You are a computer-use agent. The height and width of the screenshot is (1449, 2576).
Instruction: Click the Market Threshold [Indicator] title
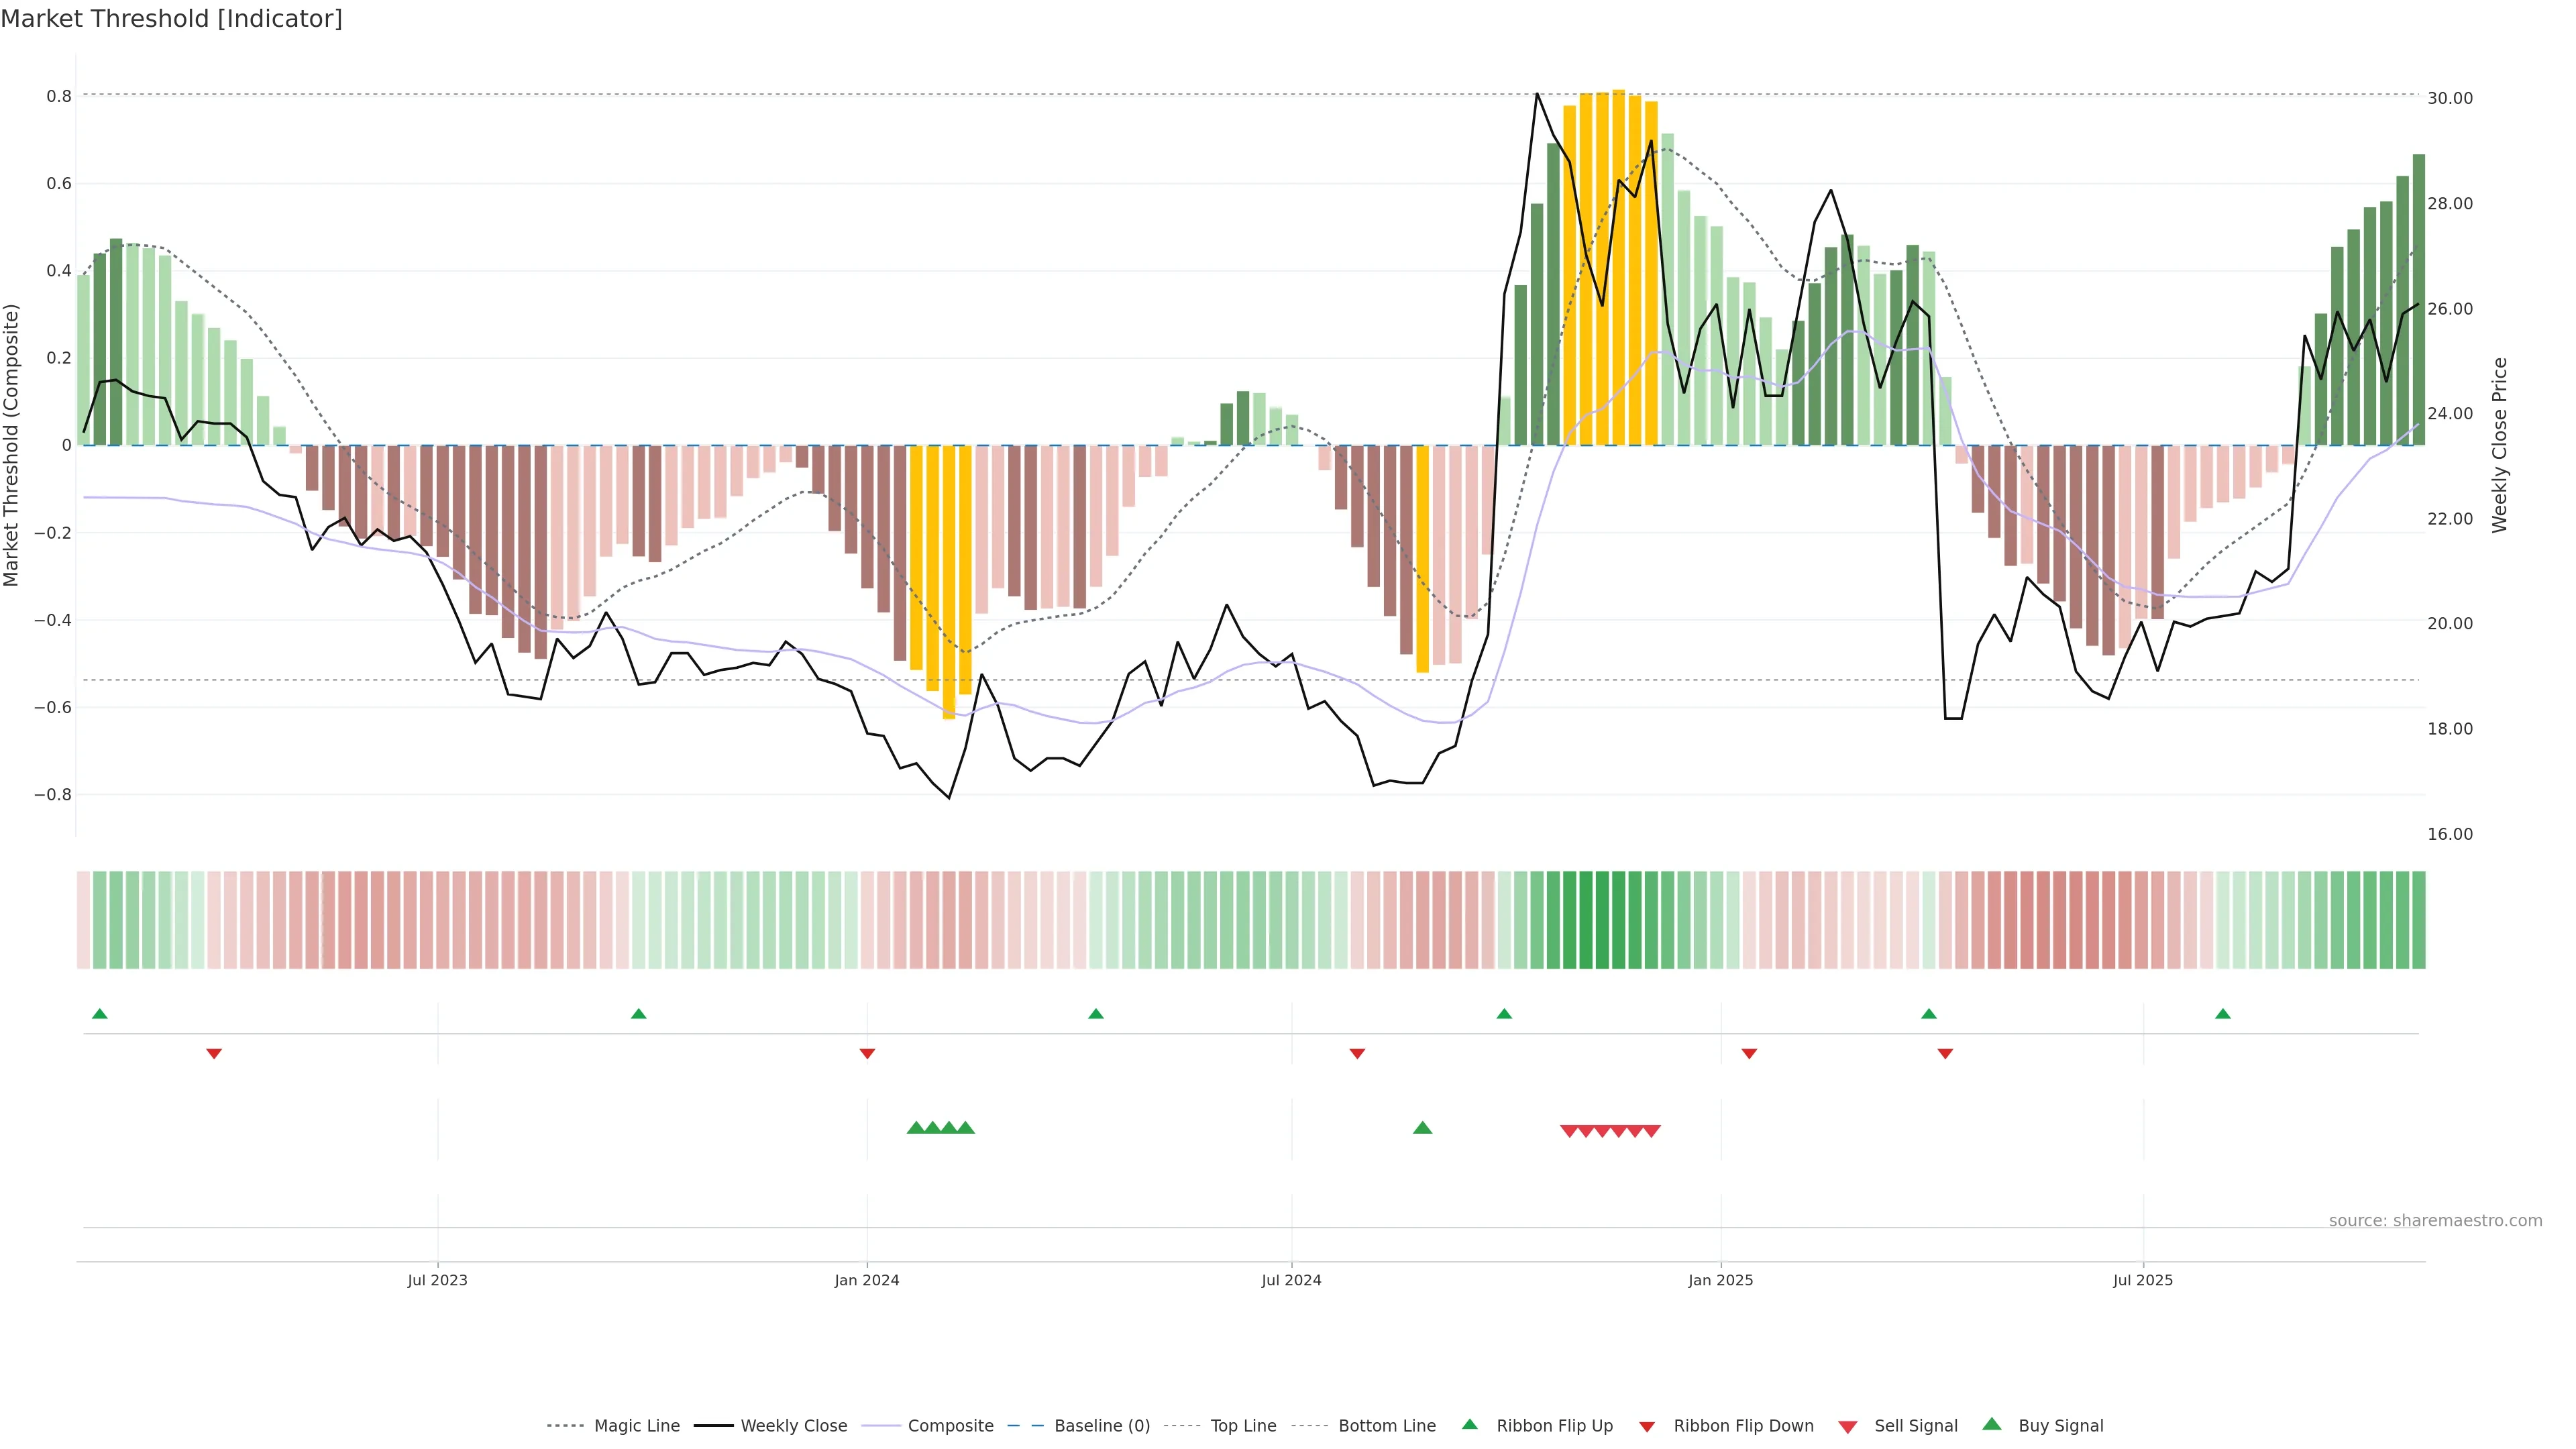pyautogui.click(x=171, y=19)
